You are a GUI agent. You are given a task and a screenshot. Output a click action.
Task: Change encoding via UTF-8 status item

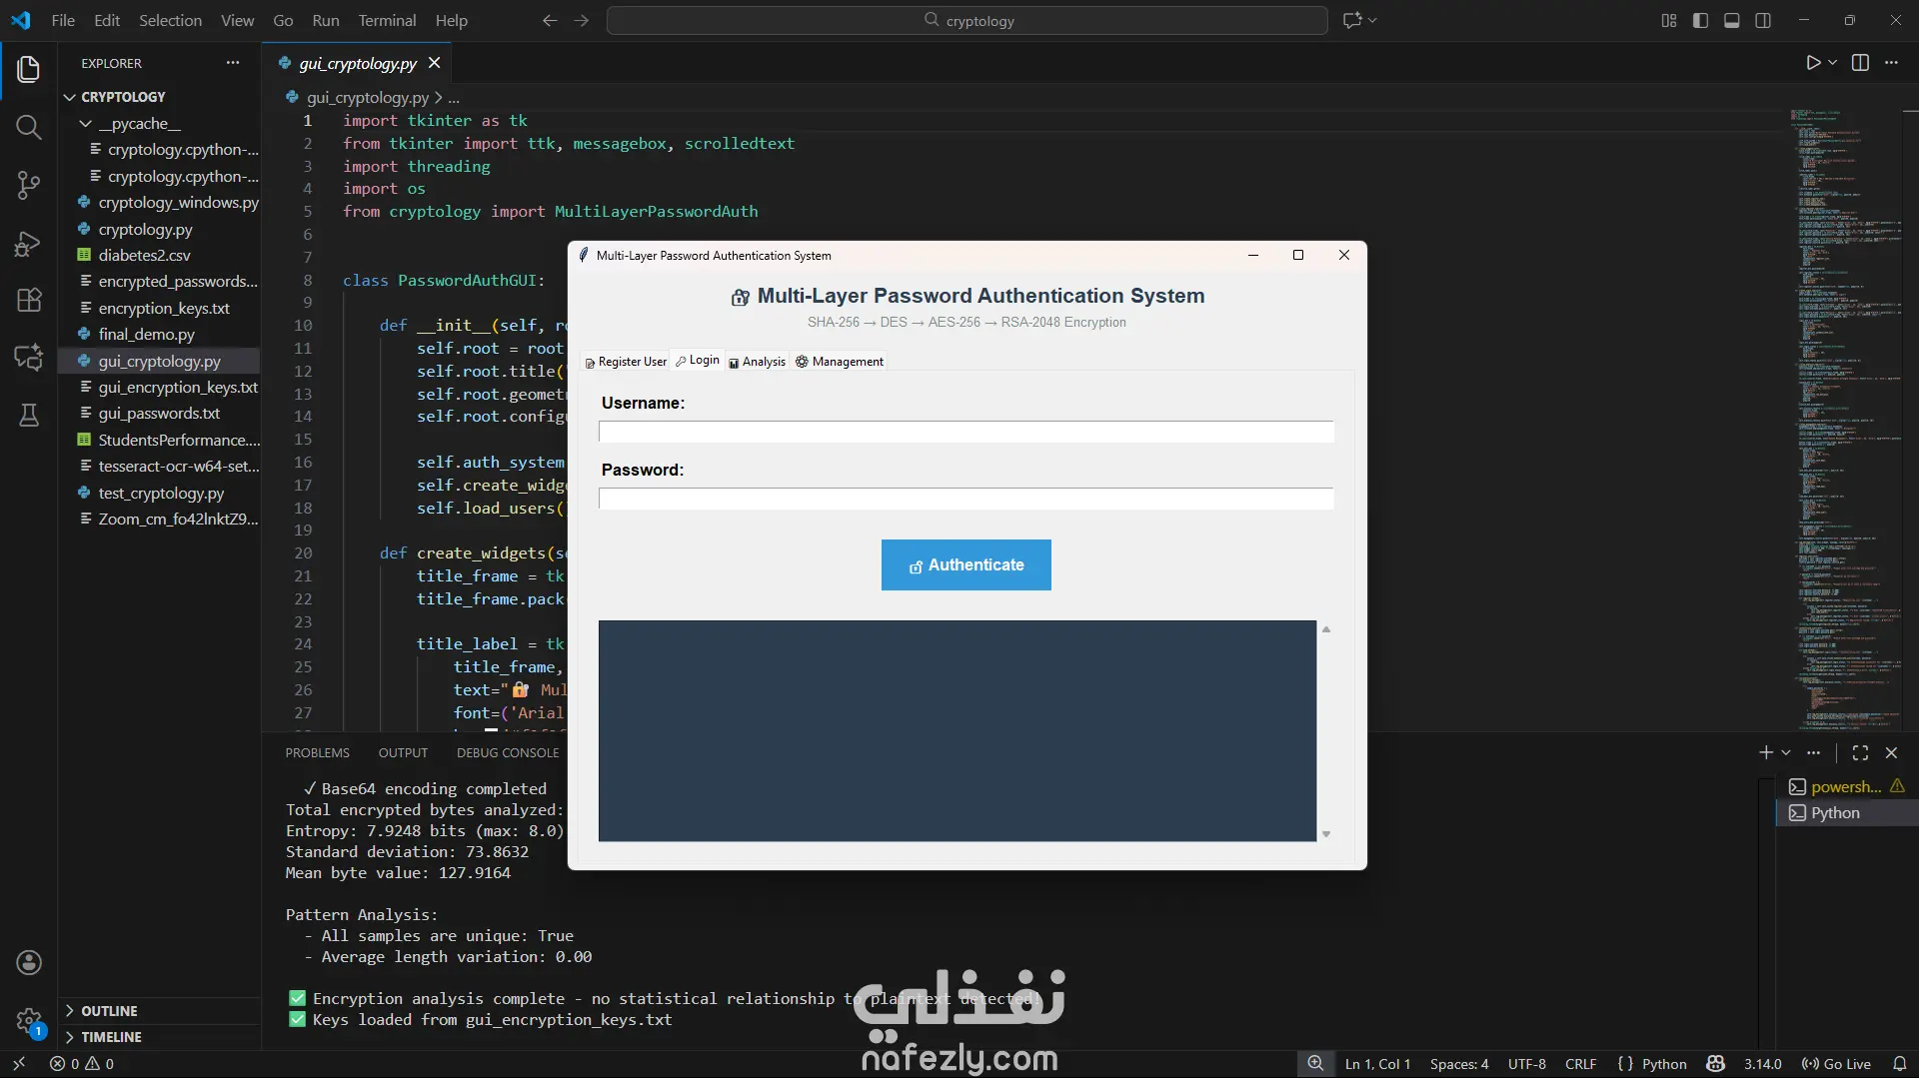(1526, 1064)
